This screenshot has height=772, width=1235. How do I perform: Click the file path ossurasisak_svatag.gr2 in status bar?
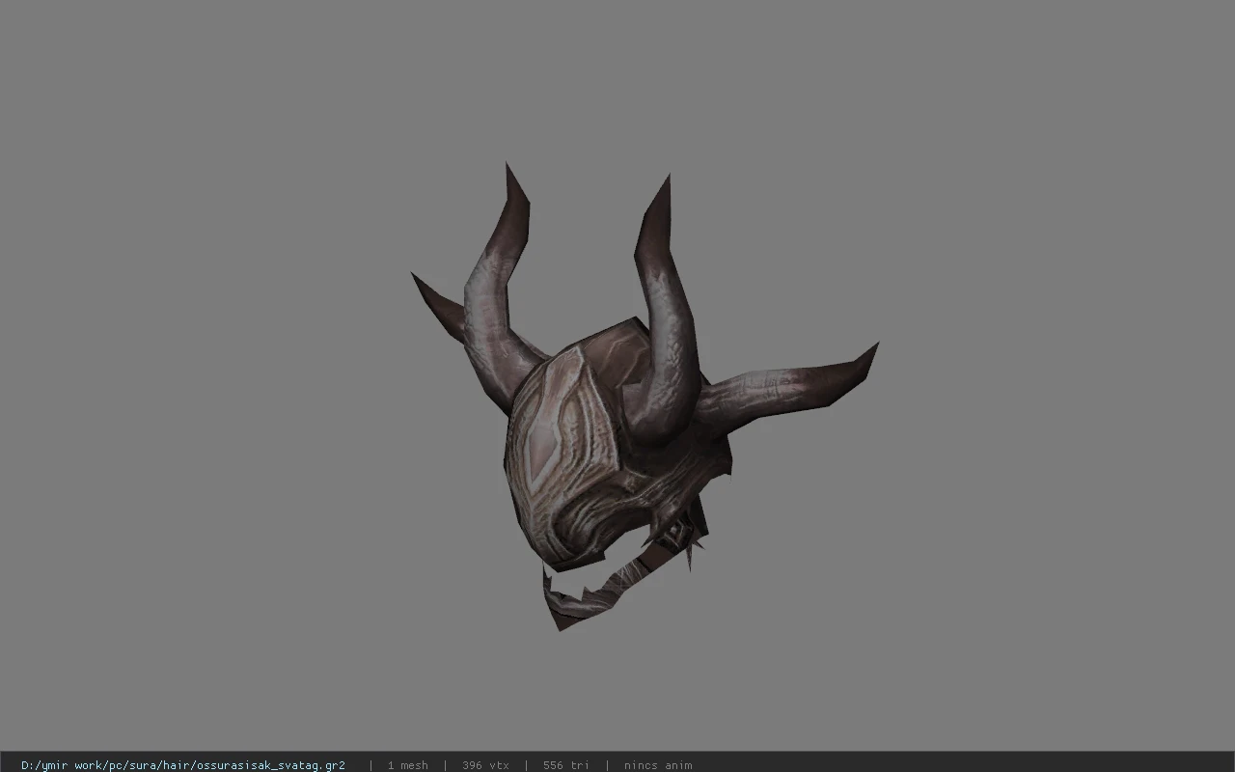click(183, 765)
